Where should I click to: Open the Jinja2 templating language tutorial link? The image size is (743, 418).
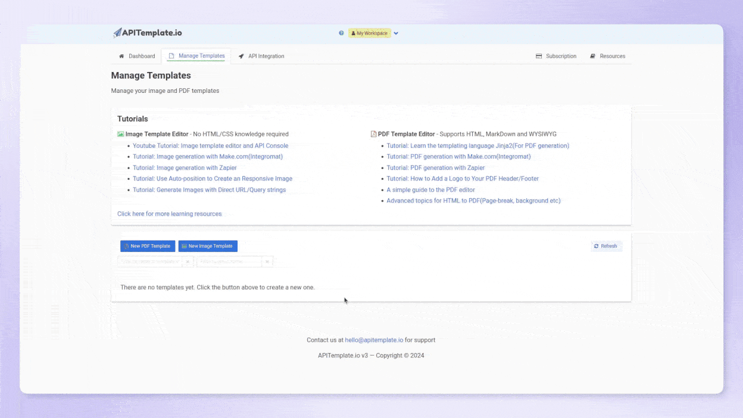477,146
